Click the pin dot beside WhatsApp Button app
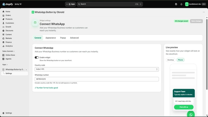The height and width of the screenshot is (117, 208). click(26, 70)
